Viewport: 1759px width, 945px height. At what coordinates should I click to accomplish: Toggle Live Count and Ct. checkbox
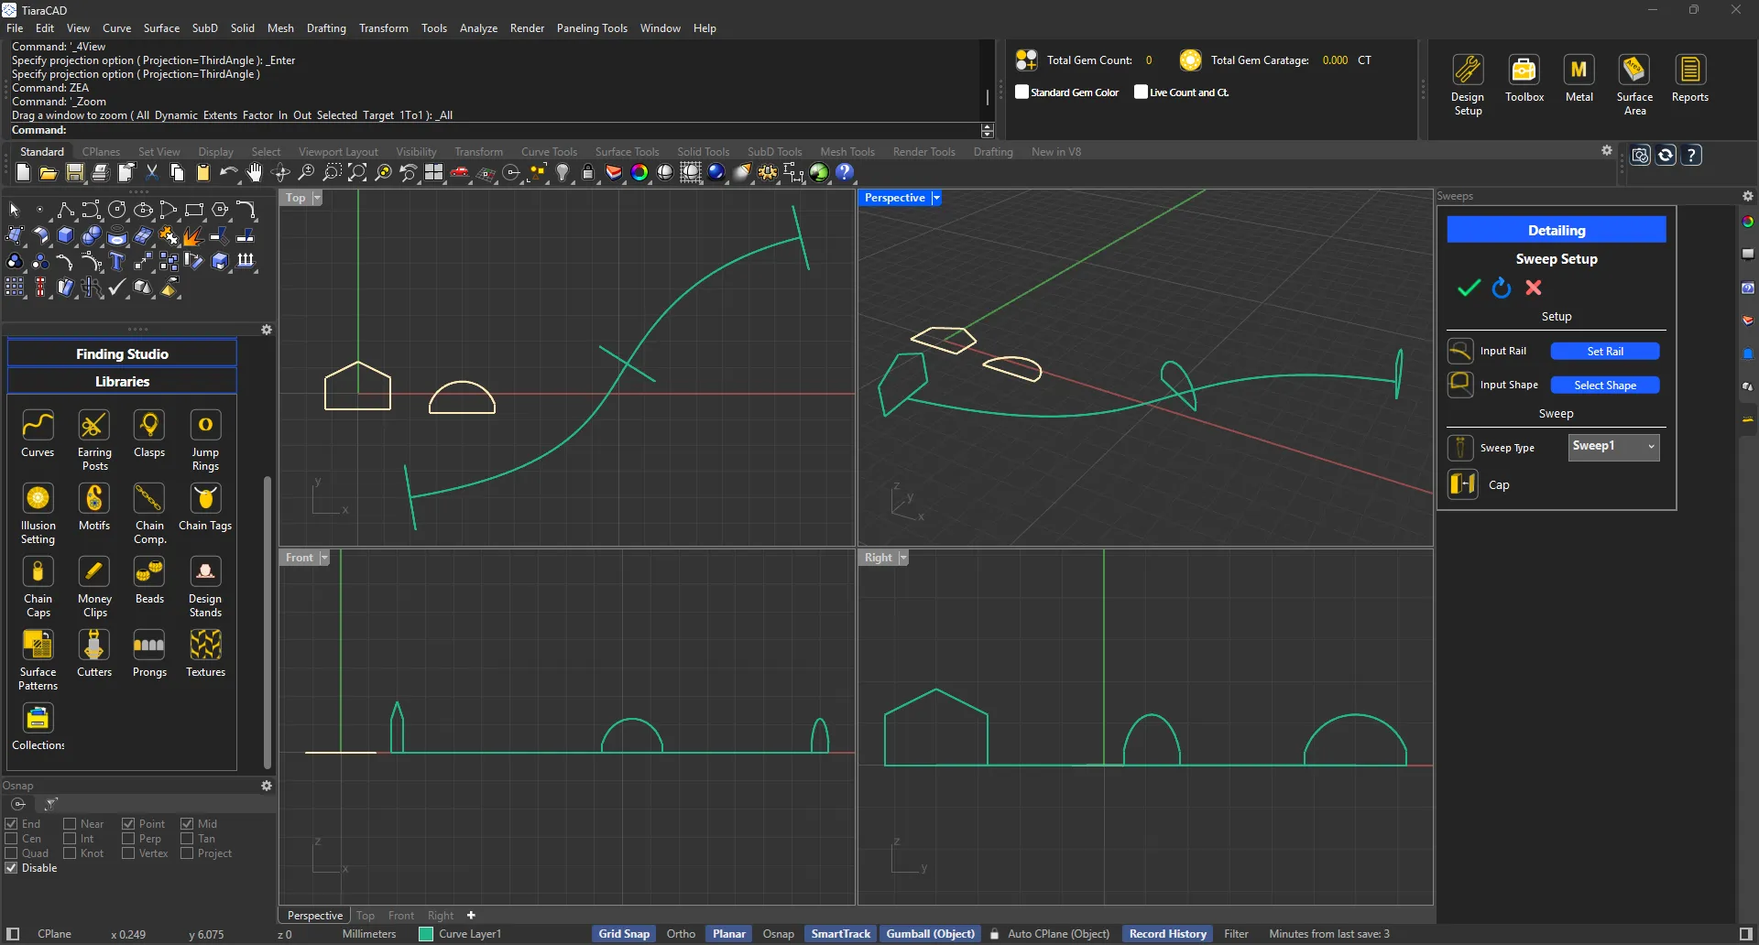1141,92
